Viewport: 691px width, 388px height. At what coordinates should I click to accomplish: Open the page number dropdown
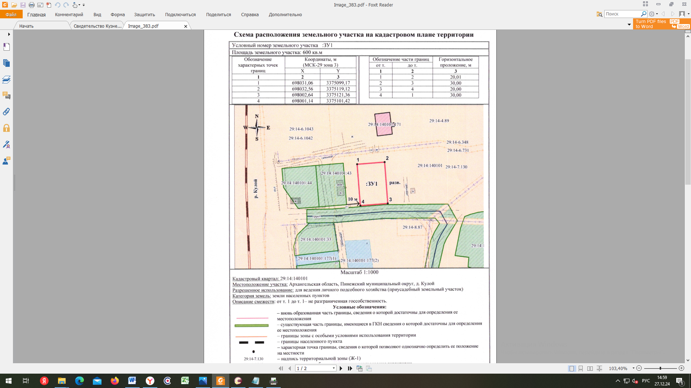click(x=334, y=368)
